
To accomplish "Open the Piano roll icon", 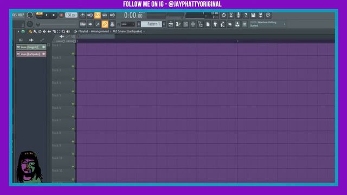I will pyautogui.click(x=178, y=24).
